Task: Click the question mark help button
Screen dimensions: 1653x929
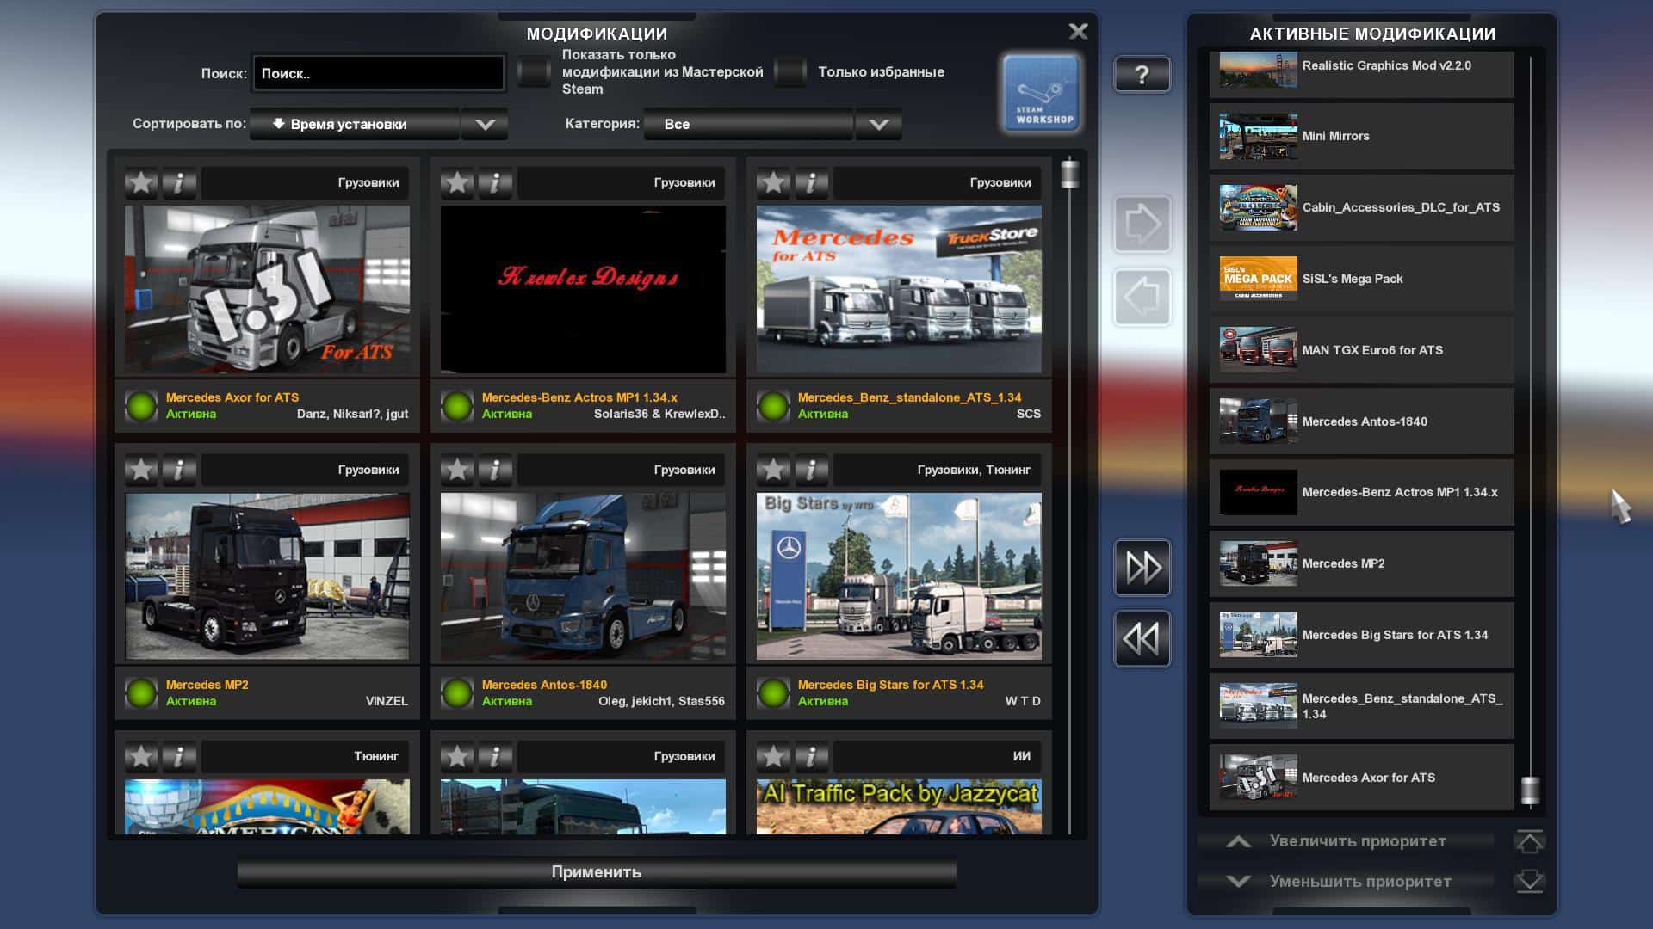Action: tap(1142, 75)
